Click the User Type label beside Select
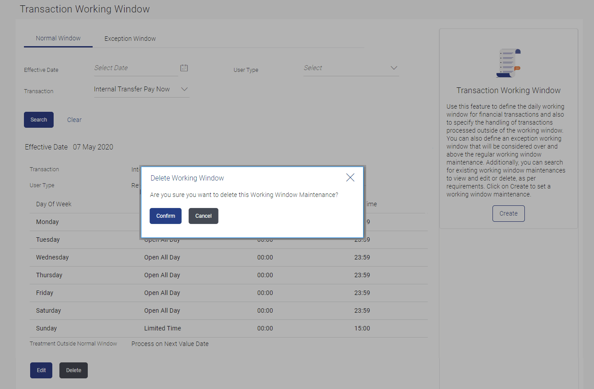Viewport: 594px width, 389px height. pos(246,70)
